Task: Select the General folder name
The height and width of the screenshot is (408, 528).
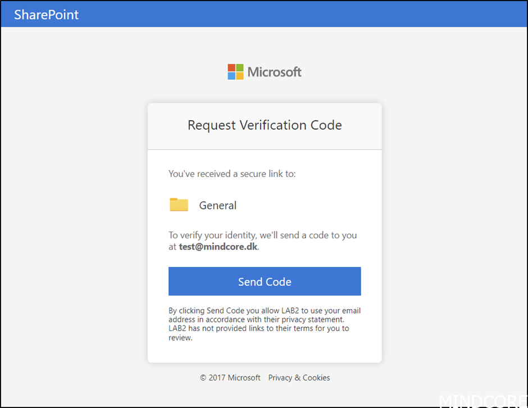Action: pyautogui.click(x=218, y=205)
